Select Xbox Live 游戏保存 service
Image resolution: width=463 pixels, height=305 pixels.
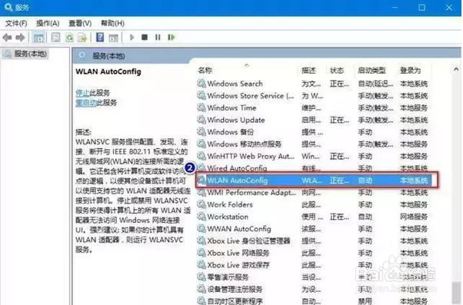click(313, 265)
